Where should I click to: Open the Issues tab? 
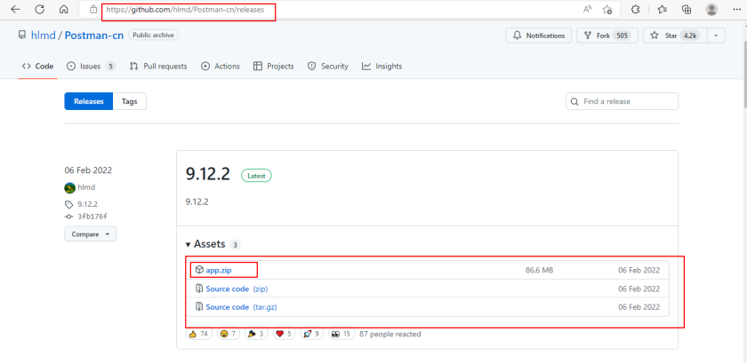91,67
